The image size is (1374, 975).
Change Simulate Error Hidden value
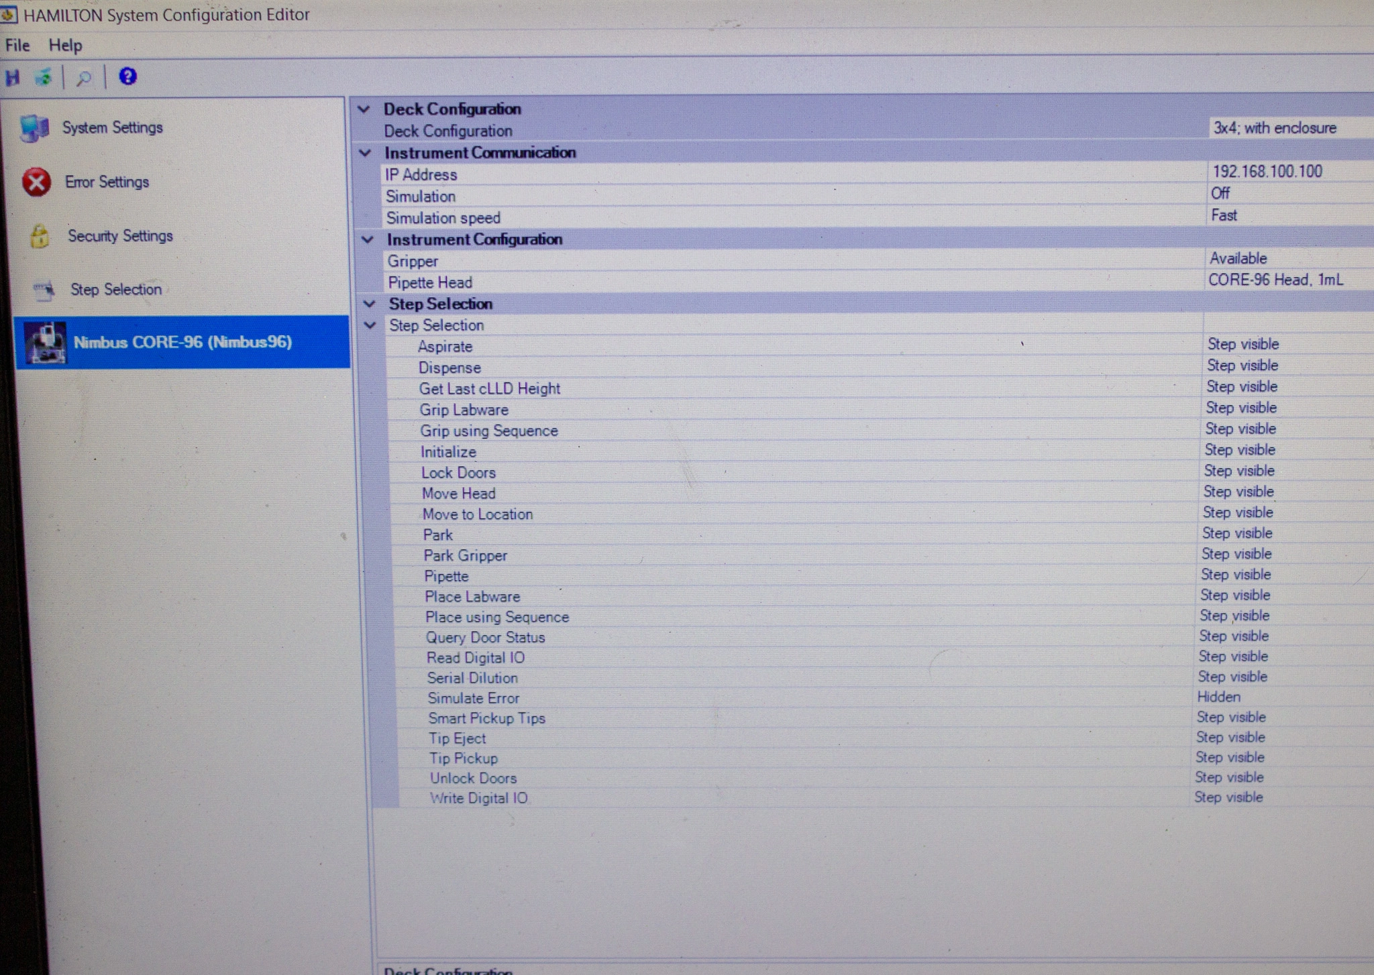[x=1219, y=697]
